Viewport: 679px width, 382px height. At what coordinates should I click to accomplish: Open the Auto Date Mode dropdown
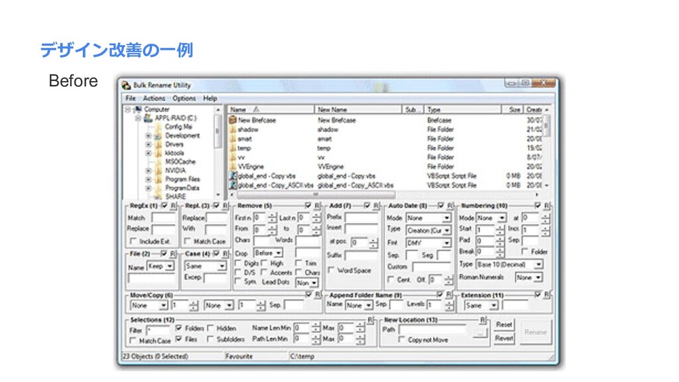coord(428,218)
